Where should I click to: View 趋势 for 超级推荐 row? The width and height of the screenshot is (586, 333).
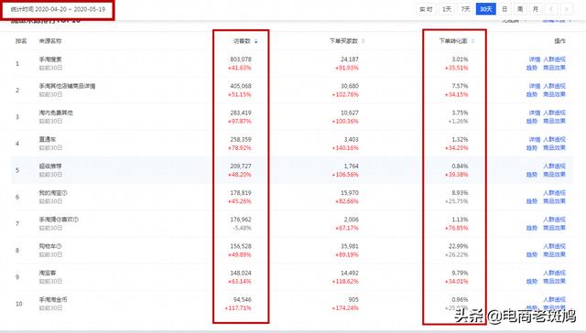(531, 175)
